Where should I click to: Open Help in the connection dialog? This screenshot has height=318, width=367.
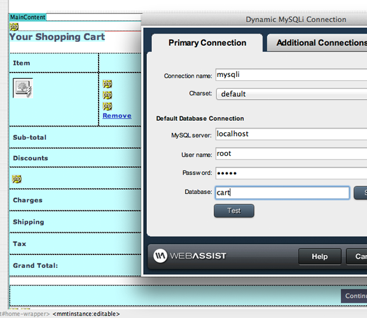(320, 256)
